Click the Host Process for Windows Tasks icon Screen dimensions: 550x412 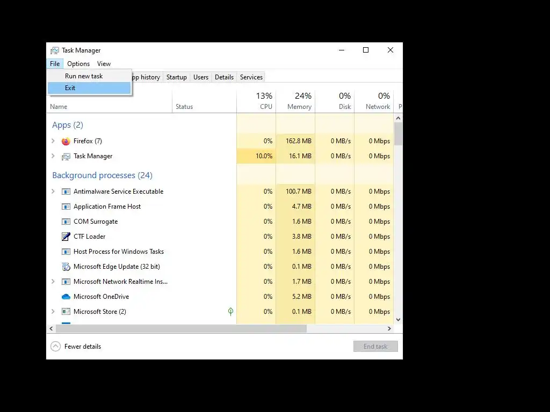[66, 252]
